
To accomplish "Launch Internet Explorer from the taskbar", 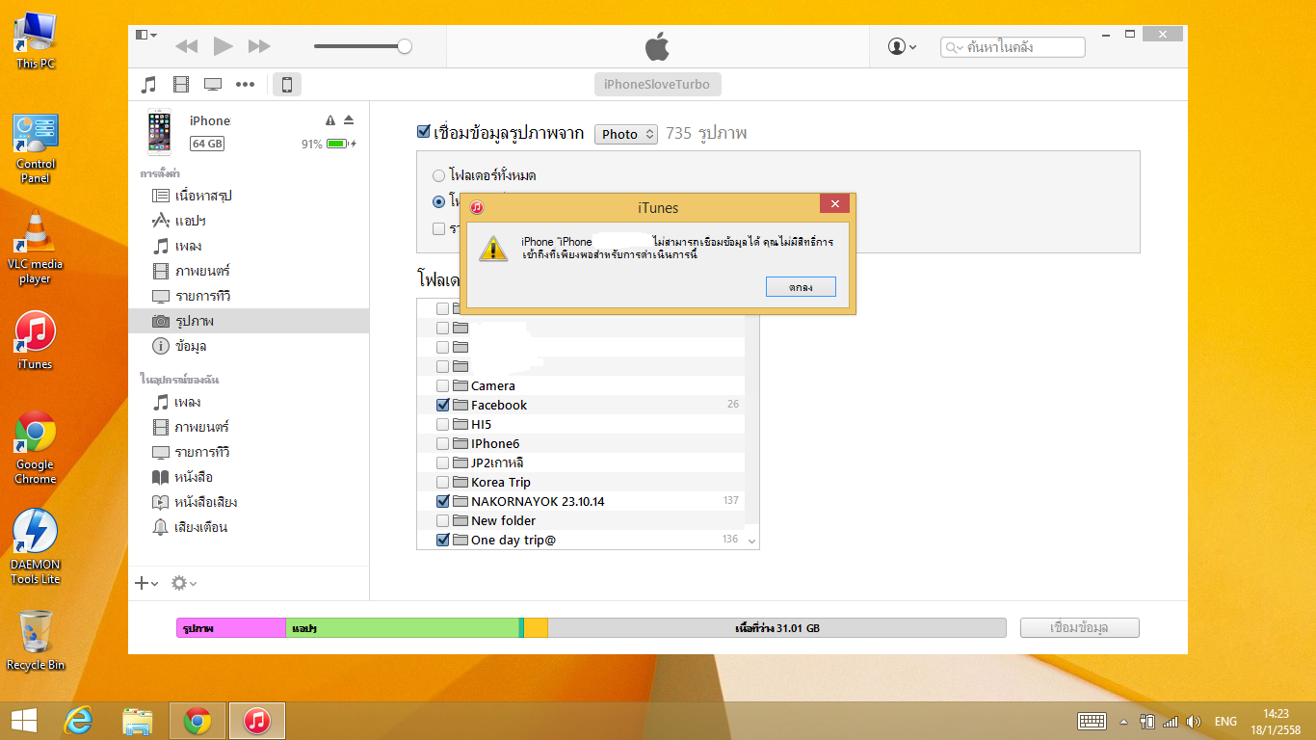I will 79,721.
